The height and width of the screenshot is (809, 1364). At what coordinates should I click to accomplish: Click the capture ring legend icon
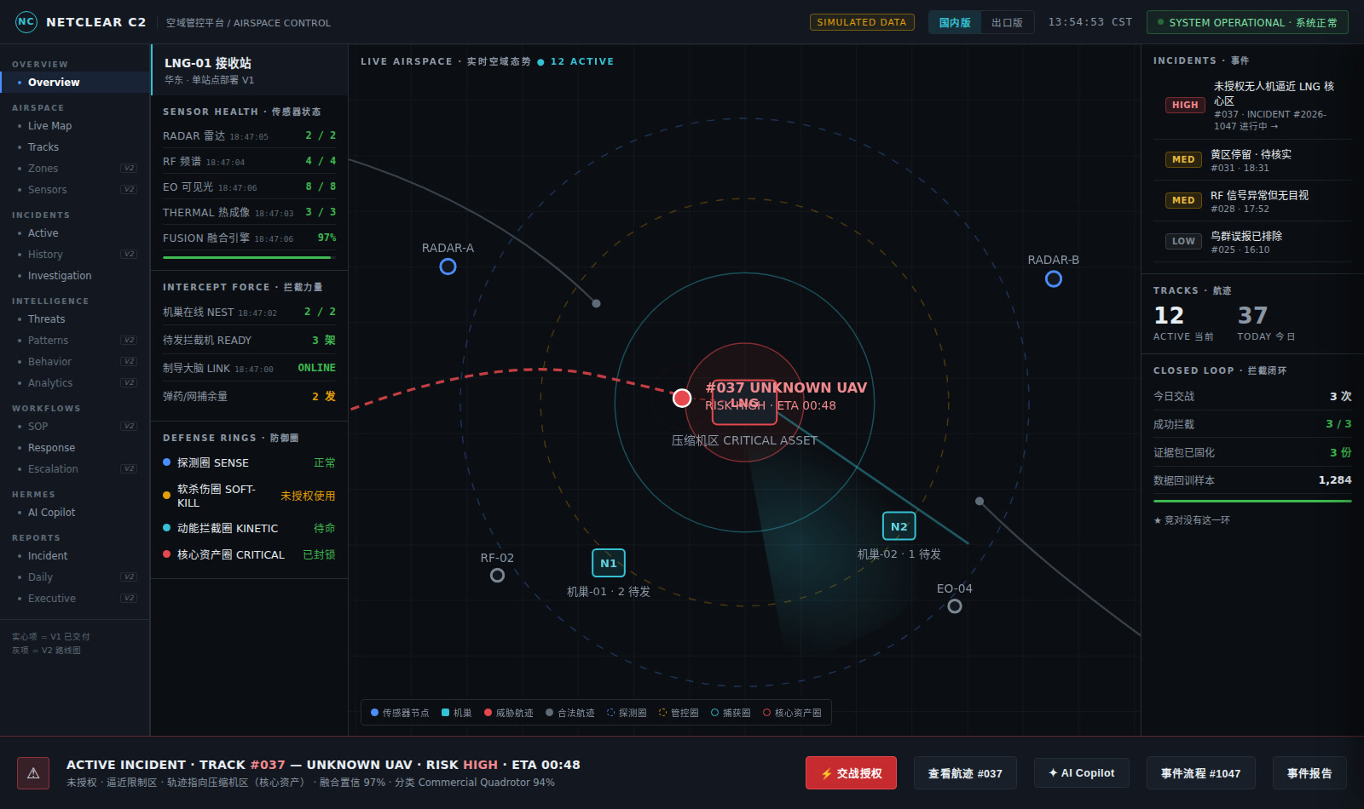coord(714,713)
